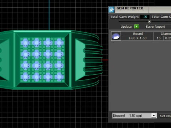171x128 pixels.
Task: Click the Save Report button
Action: tap(158, 27)
